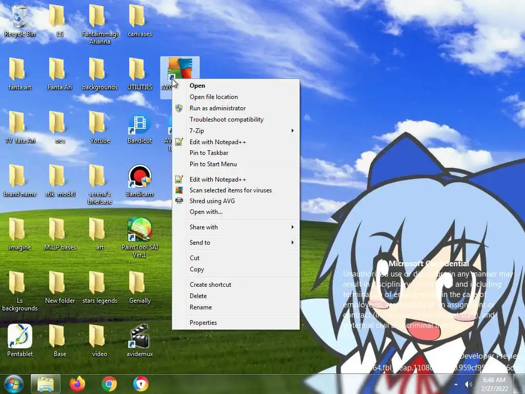Expand the 7-Zip submenu
The height and width of the screenshot is (394, 525).
point(236,131)
